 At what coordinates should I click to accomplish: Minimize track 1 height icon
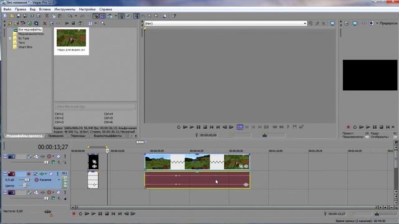coord(5,156)
